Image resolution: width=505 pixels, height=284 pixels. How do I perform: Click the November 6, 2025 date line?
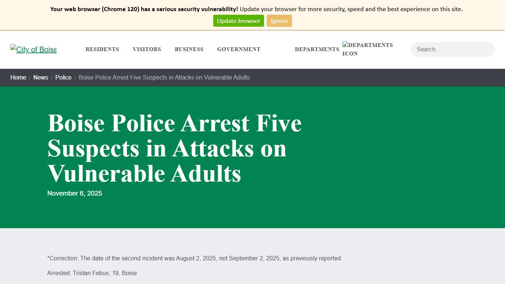(x=74, y=193)
